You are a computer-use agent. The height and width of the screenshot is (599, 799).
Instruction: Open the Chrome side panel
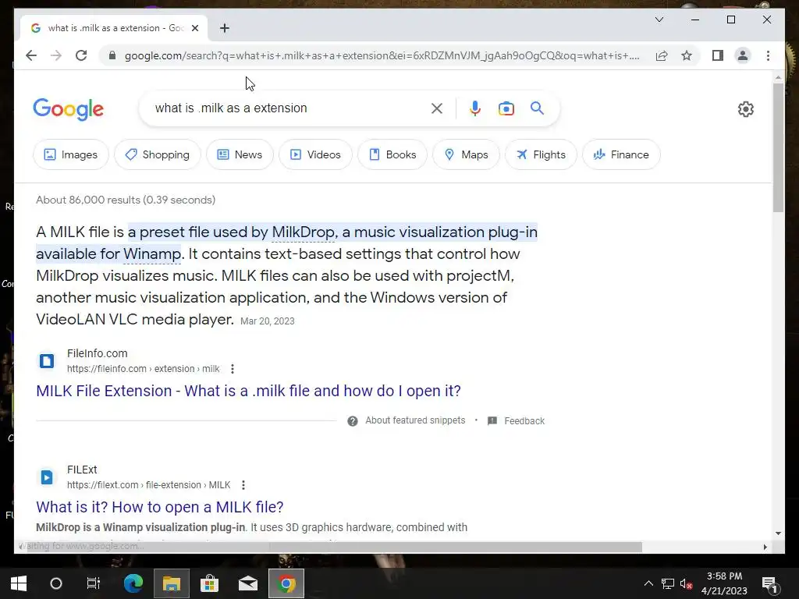click(718, 55)
